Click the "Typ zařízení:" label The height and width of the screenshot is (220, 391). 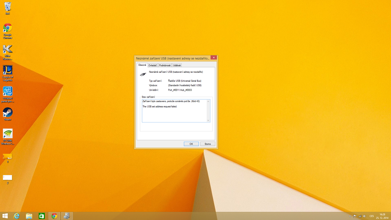point(156,81)
